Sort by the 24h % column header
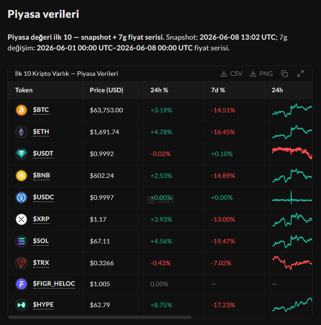The width and height of the screenshot is (321, 325). click(x=159, y=90)
